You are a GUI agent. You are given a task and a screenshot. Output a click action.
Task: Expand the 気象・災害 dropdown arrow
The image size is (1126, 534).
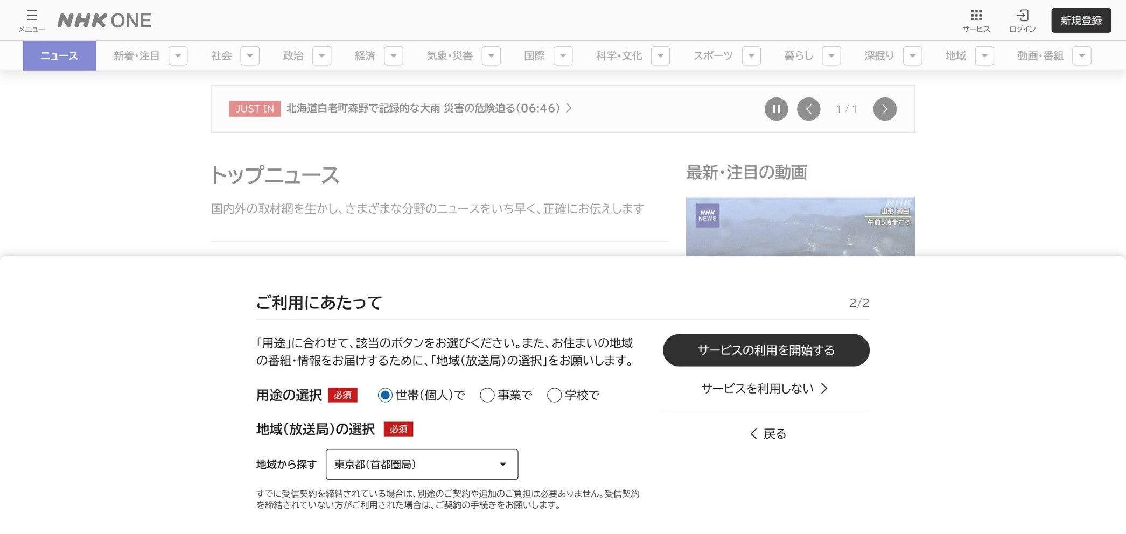pos(491,56)
